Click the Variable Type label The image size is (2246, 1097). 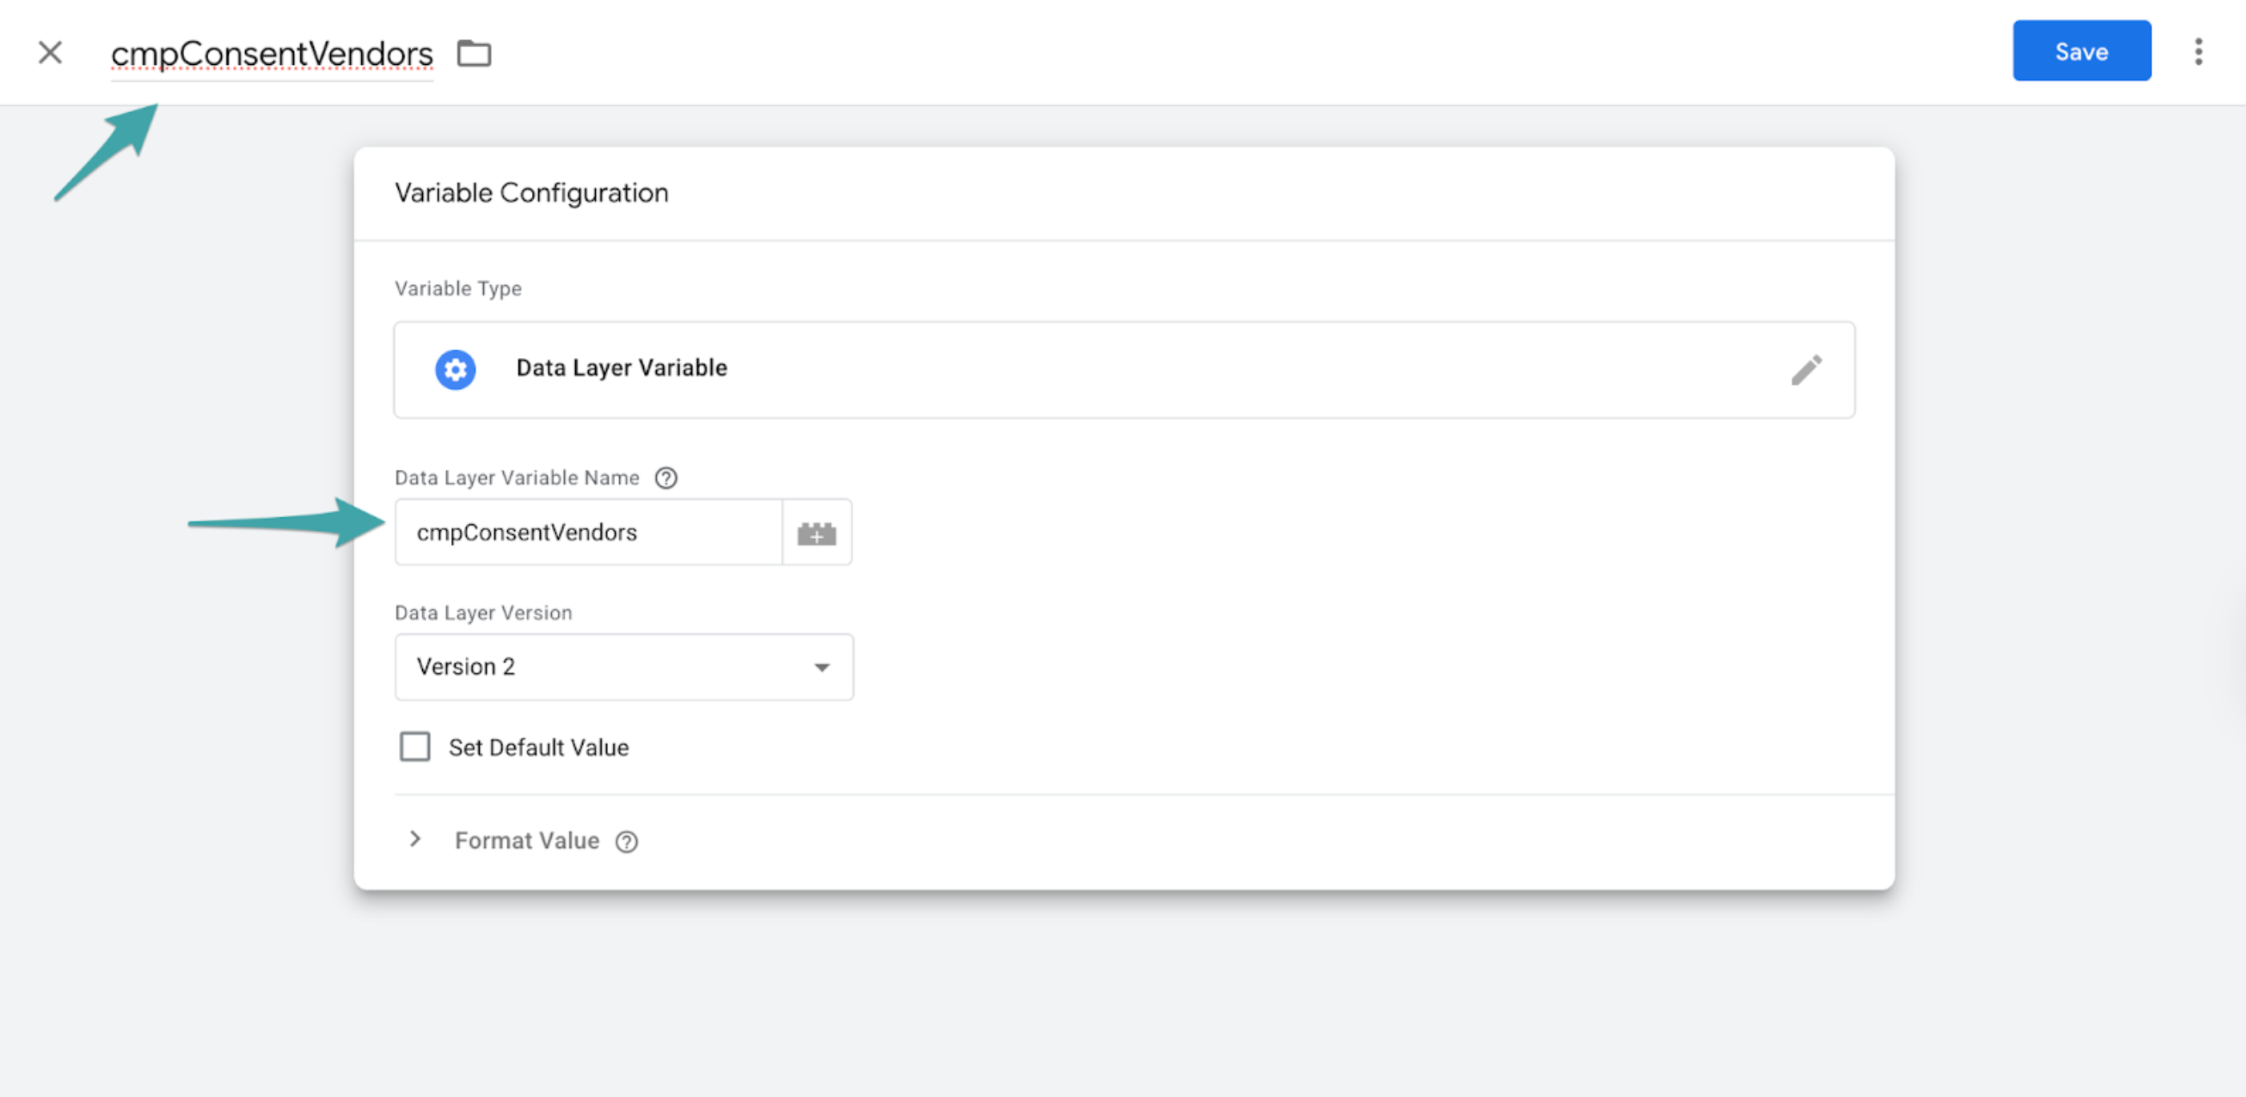tap(457, 288)
